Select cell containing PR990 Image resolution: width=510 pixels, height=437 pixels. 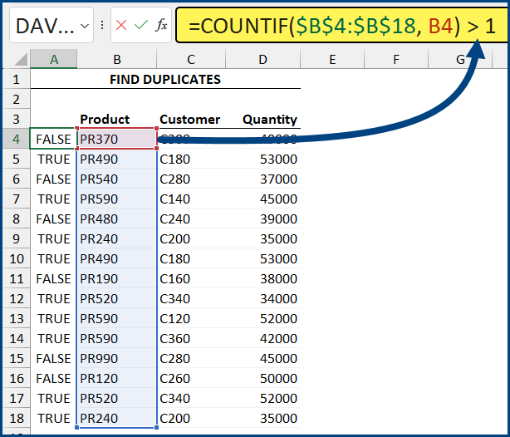[x=116, y=358]
